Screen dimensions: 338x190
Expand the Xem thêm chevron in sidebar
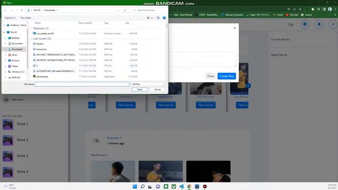pos(6,100)
